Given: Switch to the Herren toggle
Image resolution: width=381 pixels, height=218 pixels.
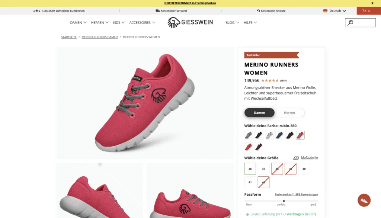Looking at the screenshot, I should pos(289,112).
